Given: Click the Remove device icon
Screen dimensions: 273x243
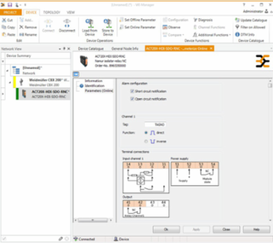Looking at the screenshot, I should click(x=22, y=27).
